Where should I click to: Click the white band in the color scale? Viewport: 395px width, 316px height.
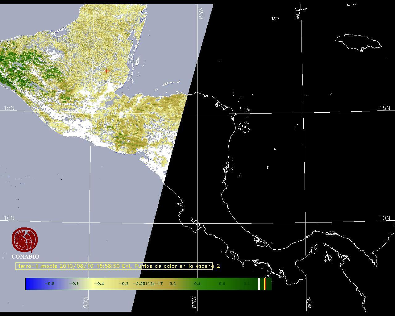tap(259, 284)
